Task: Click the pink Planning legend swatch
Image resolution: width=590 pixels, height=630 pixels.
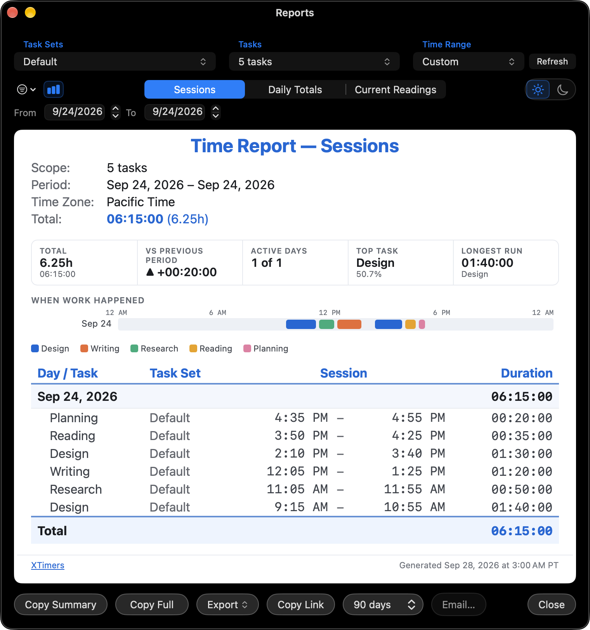Action: point(247,348)
